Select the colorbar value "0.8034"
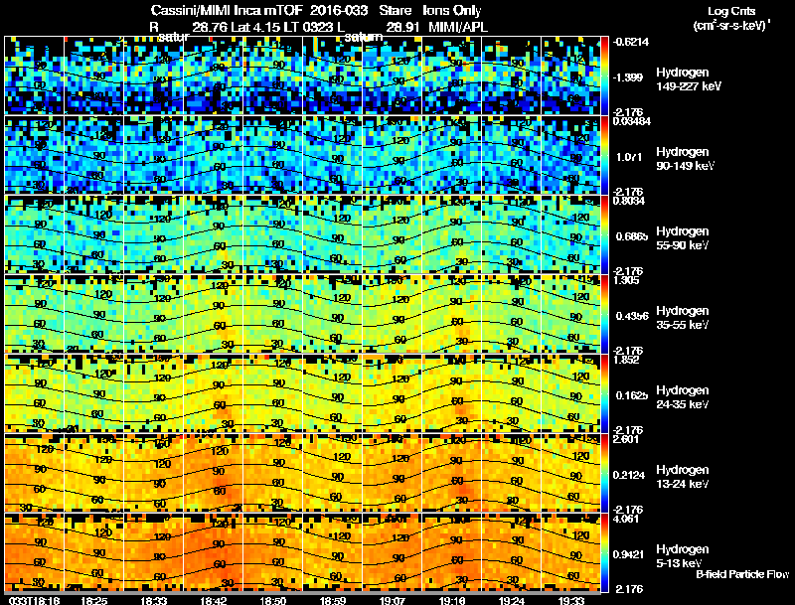 (629, 201)
